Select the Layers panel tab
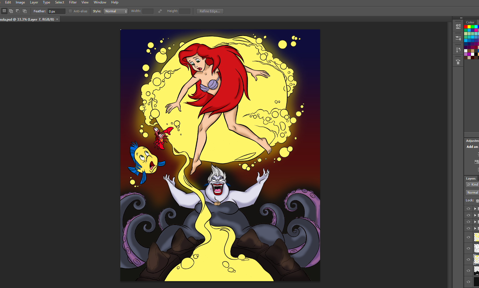This screenshot has width=479, height=288. [x=471, y=178]
